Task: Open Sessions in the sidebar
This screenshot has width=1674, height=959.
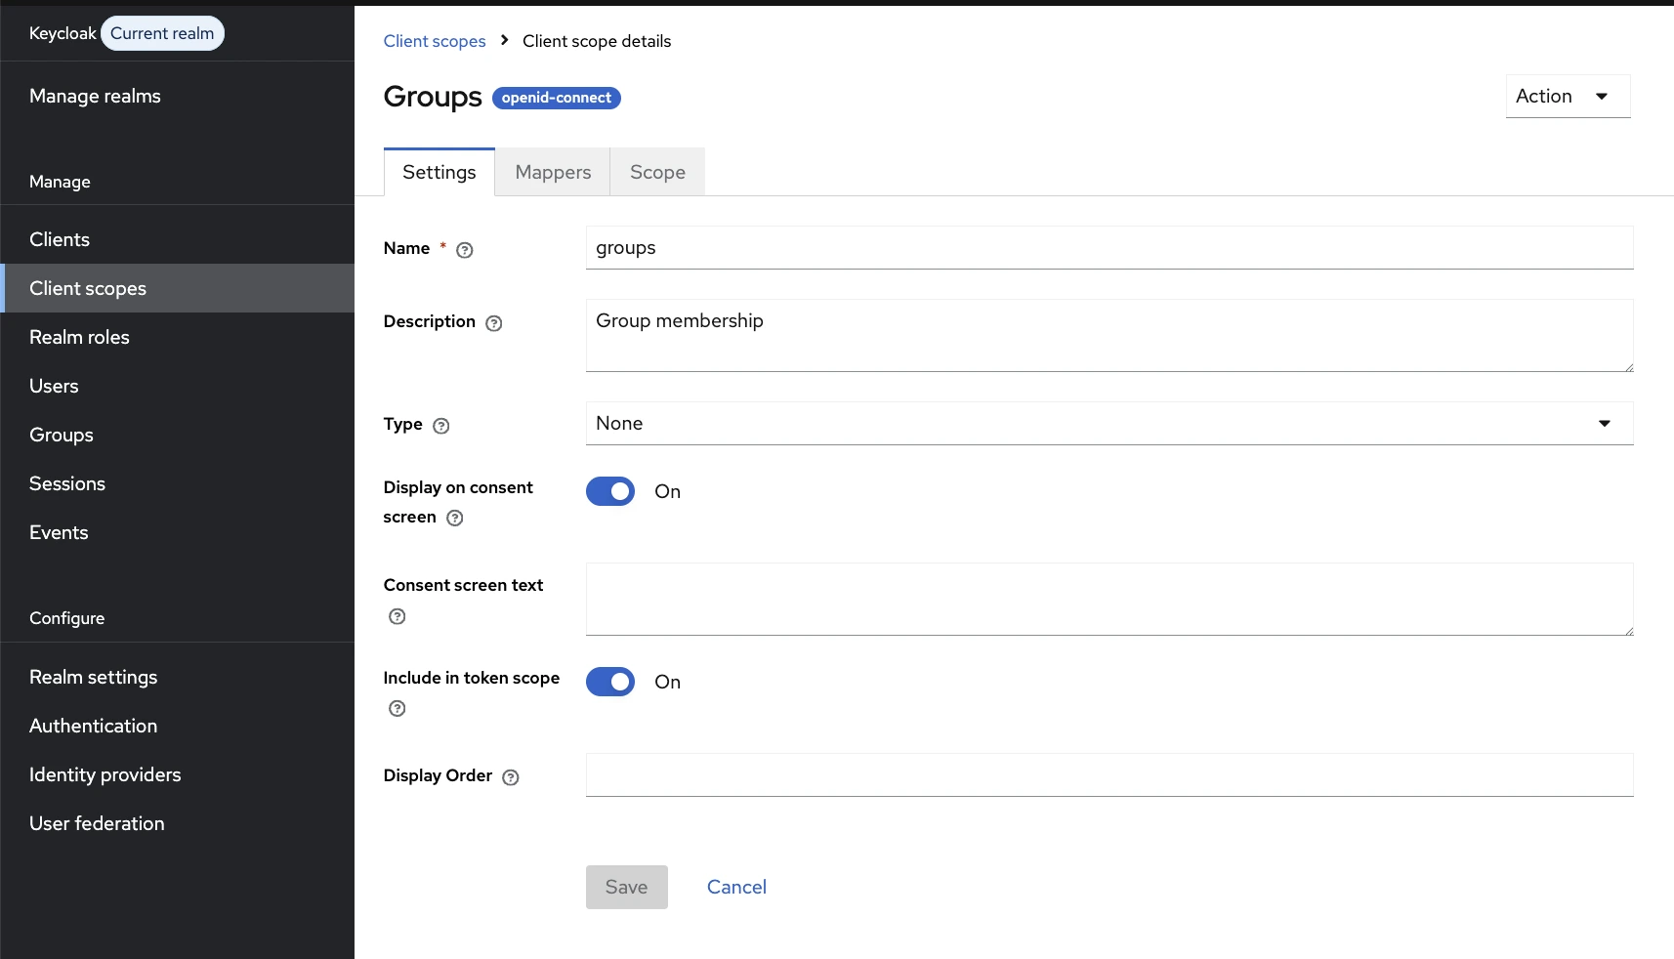Action: click(x=178, y=483)
